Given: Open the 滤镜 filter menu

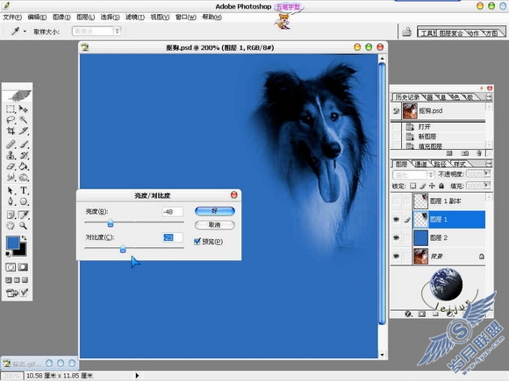Looking at the screenshot, I should coord(135,18).
